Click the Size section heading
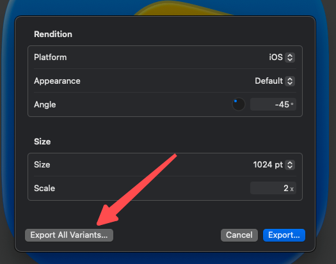This screenshot has width=336, height=264. point(42,141)
